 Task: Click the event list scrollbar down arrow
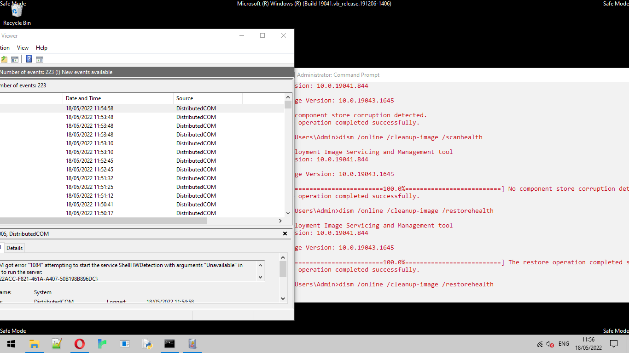pos(288,213)
